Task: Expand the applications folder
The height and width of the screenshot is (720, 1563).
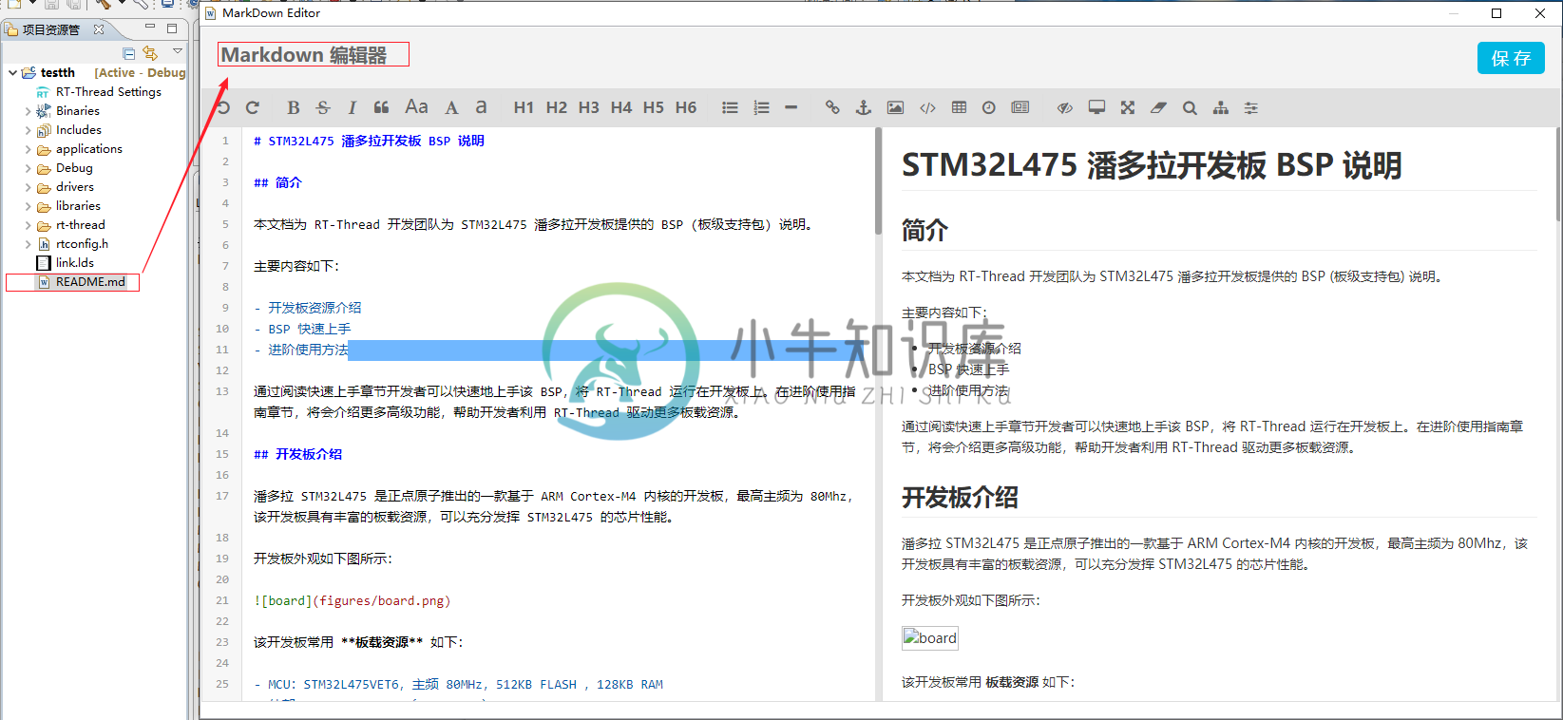Action: click(x=28, y=149)
